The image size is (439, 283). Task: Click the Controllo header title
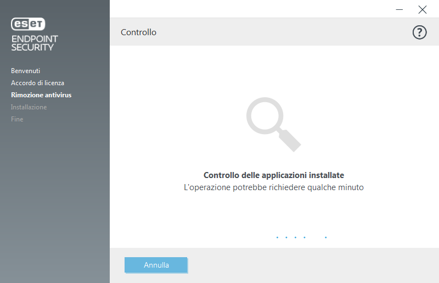click(139, 32)
